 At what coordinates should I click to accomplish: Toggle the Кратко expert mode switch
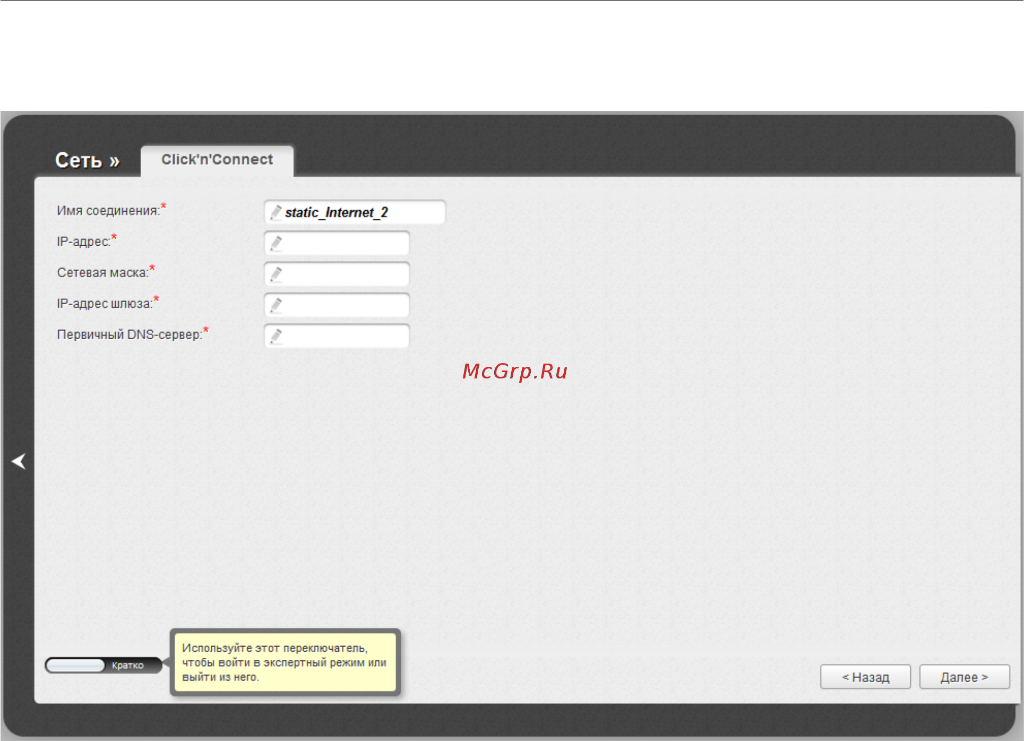coord(104,665)
